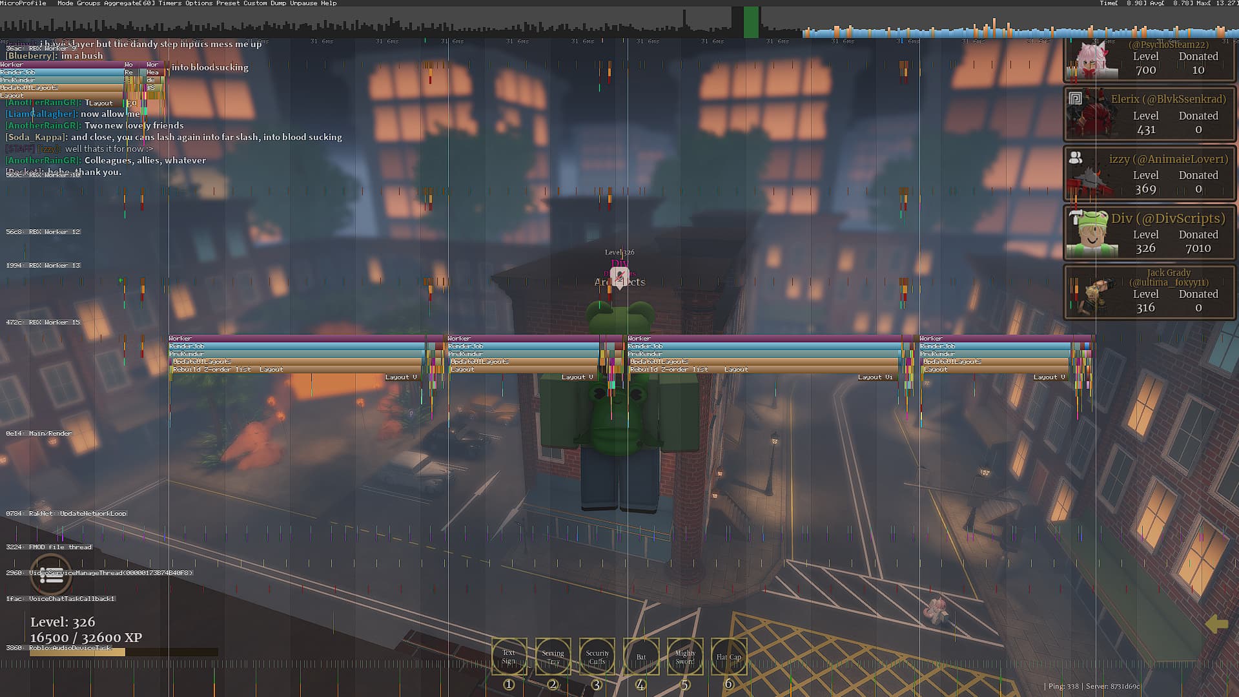
Task: Equip the Bat from the hotbar
Action: [640, 657]
